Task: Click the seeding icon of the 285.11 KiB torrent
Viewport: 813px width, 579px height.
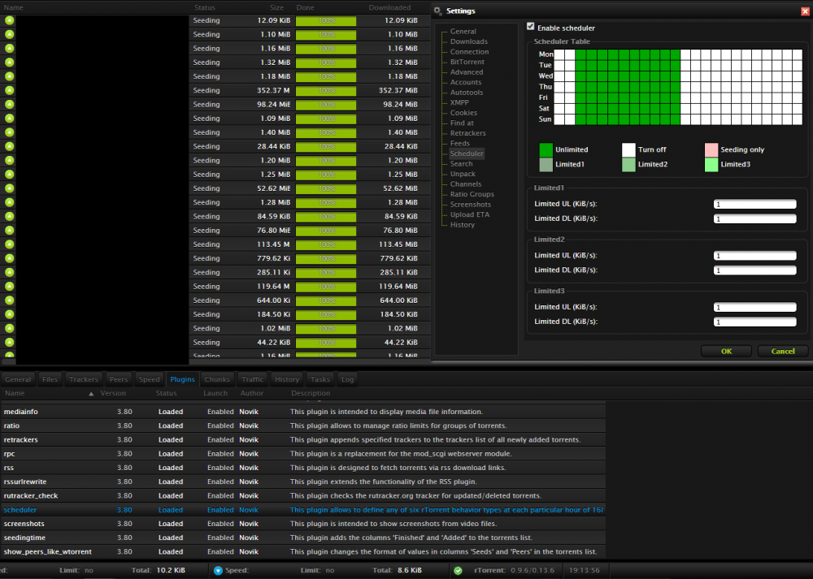Action: tap(9, 272)
